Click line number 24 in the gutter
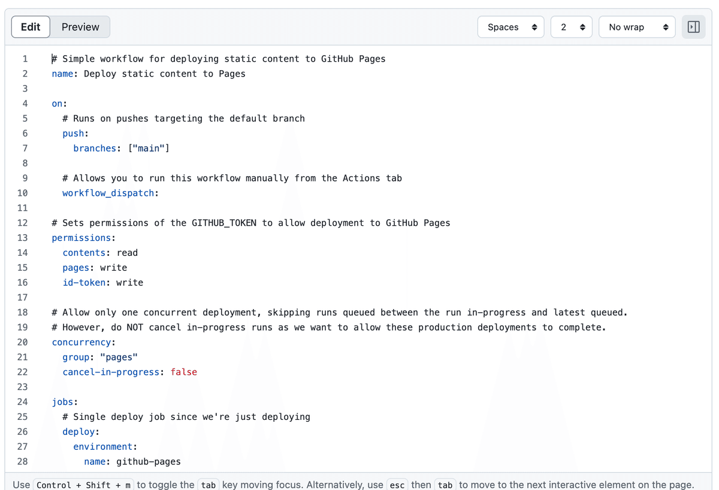This screenshot has width=719, height=490. click(x=22, y=402)
